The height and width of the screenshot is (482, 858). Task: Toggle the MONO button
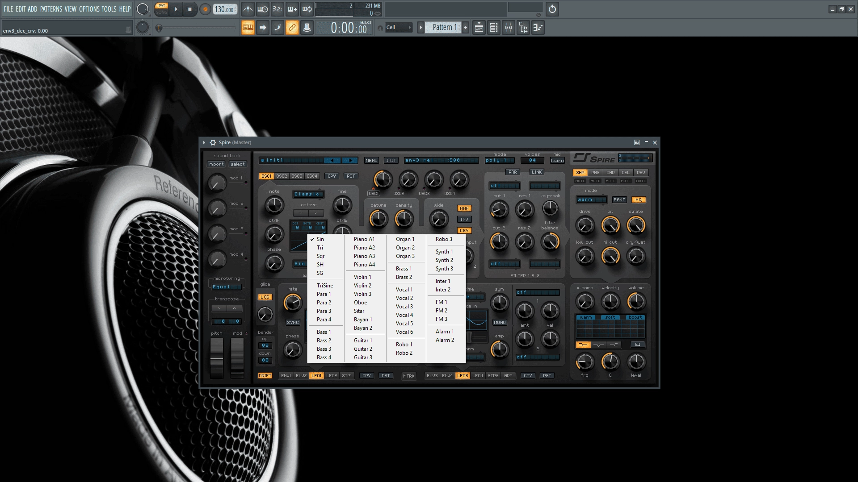pos(500,323)
